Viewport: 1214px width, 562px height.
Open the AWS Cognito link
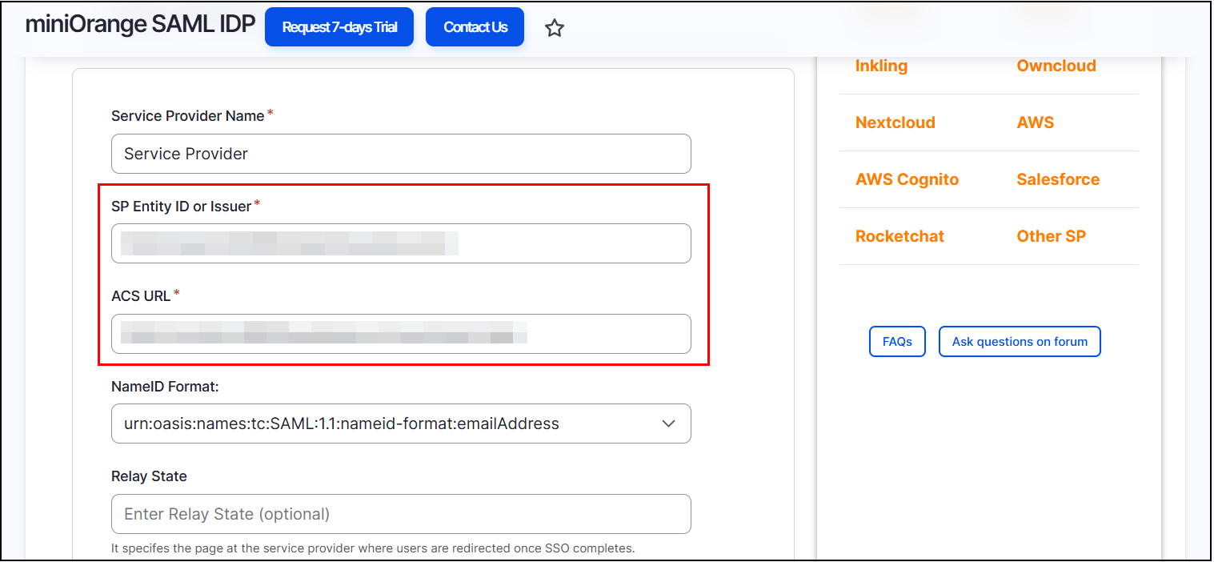(x=907, y=180)
